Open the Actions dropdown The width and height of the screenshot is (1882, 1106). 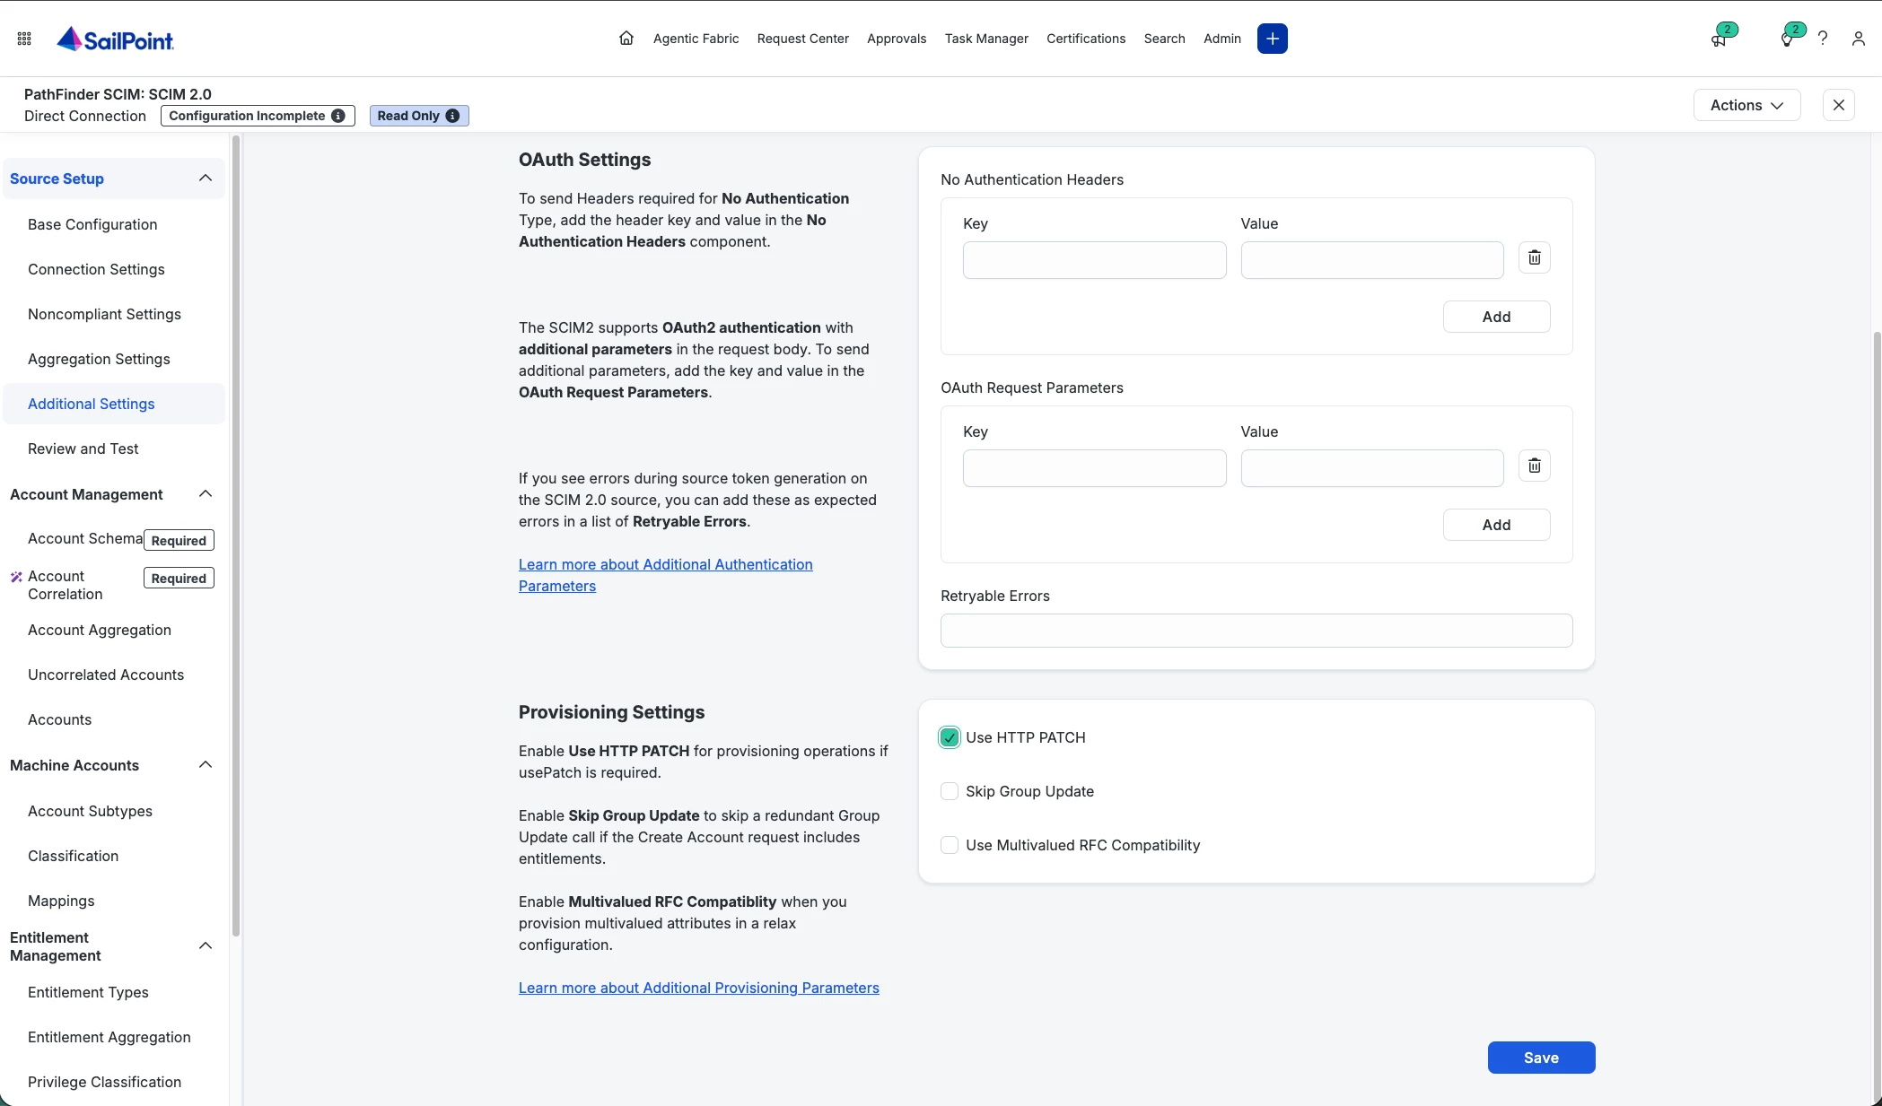coord(1746,105)
